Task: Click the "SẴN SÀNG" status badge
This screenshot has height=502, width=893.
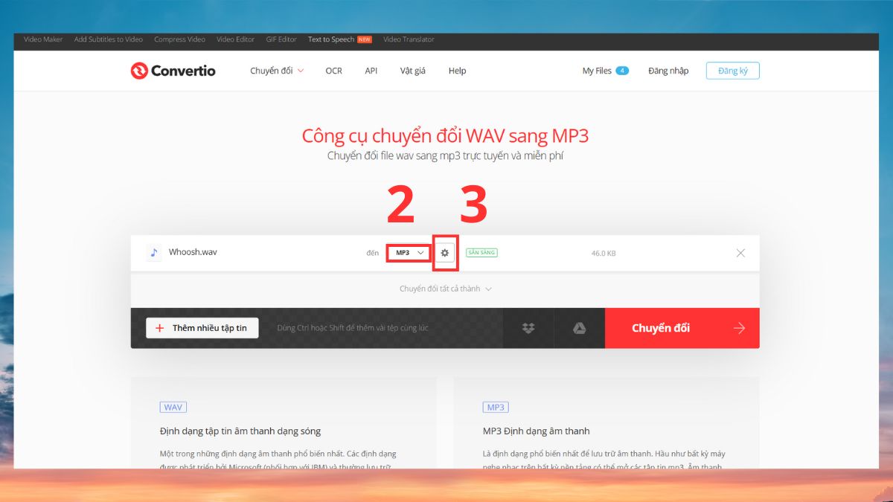Action: tap(481, 253)
